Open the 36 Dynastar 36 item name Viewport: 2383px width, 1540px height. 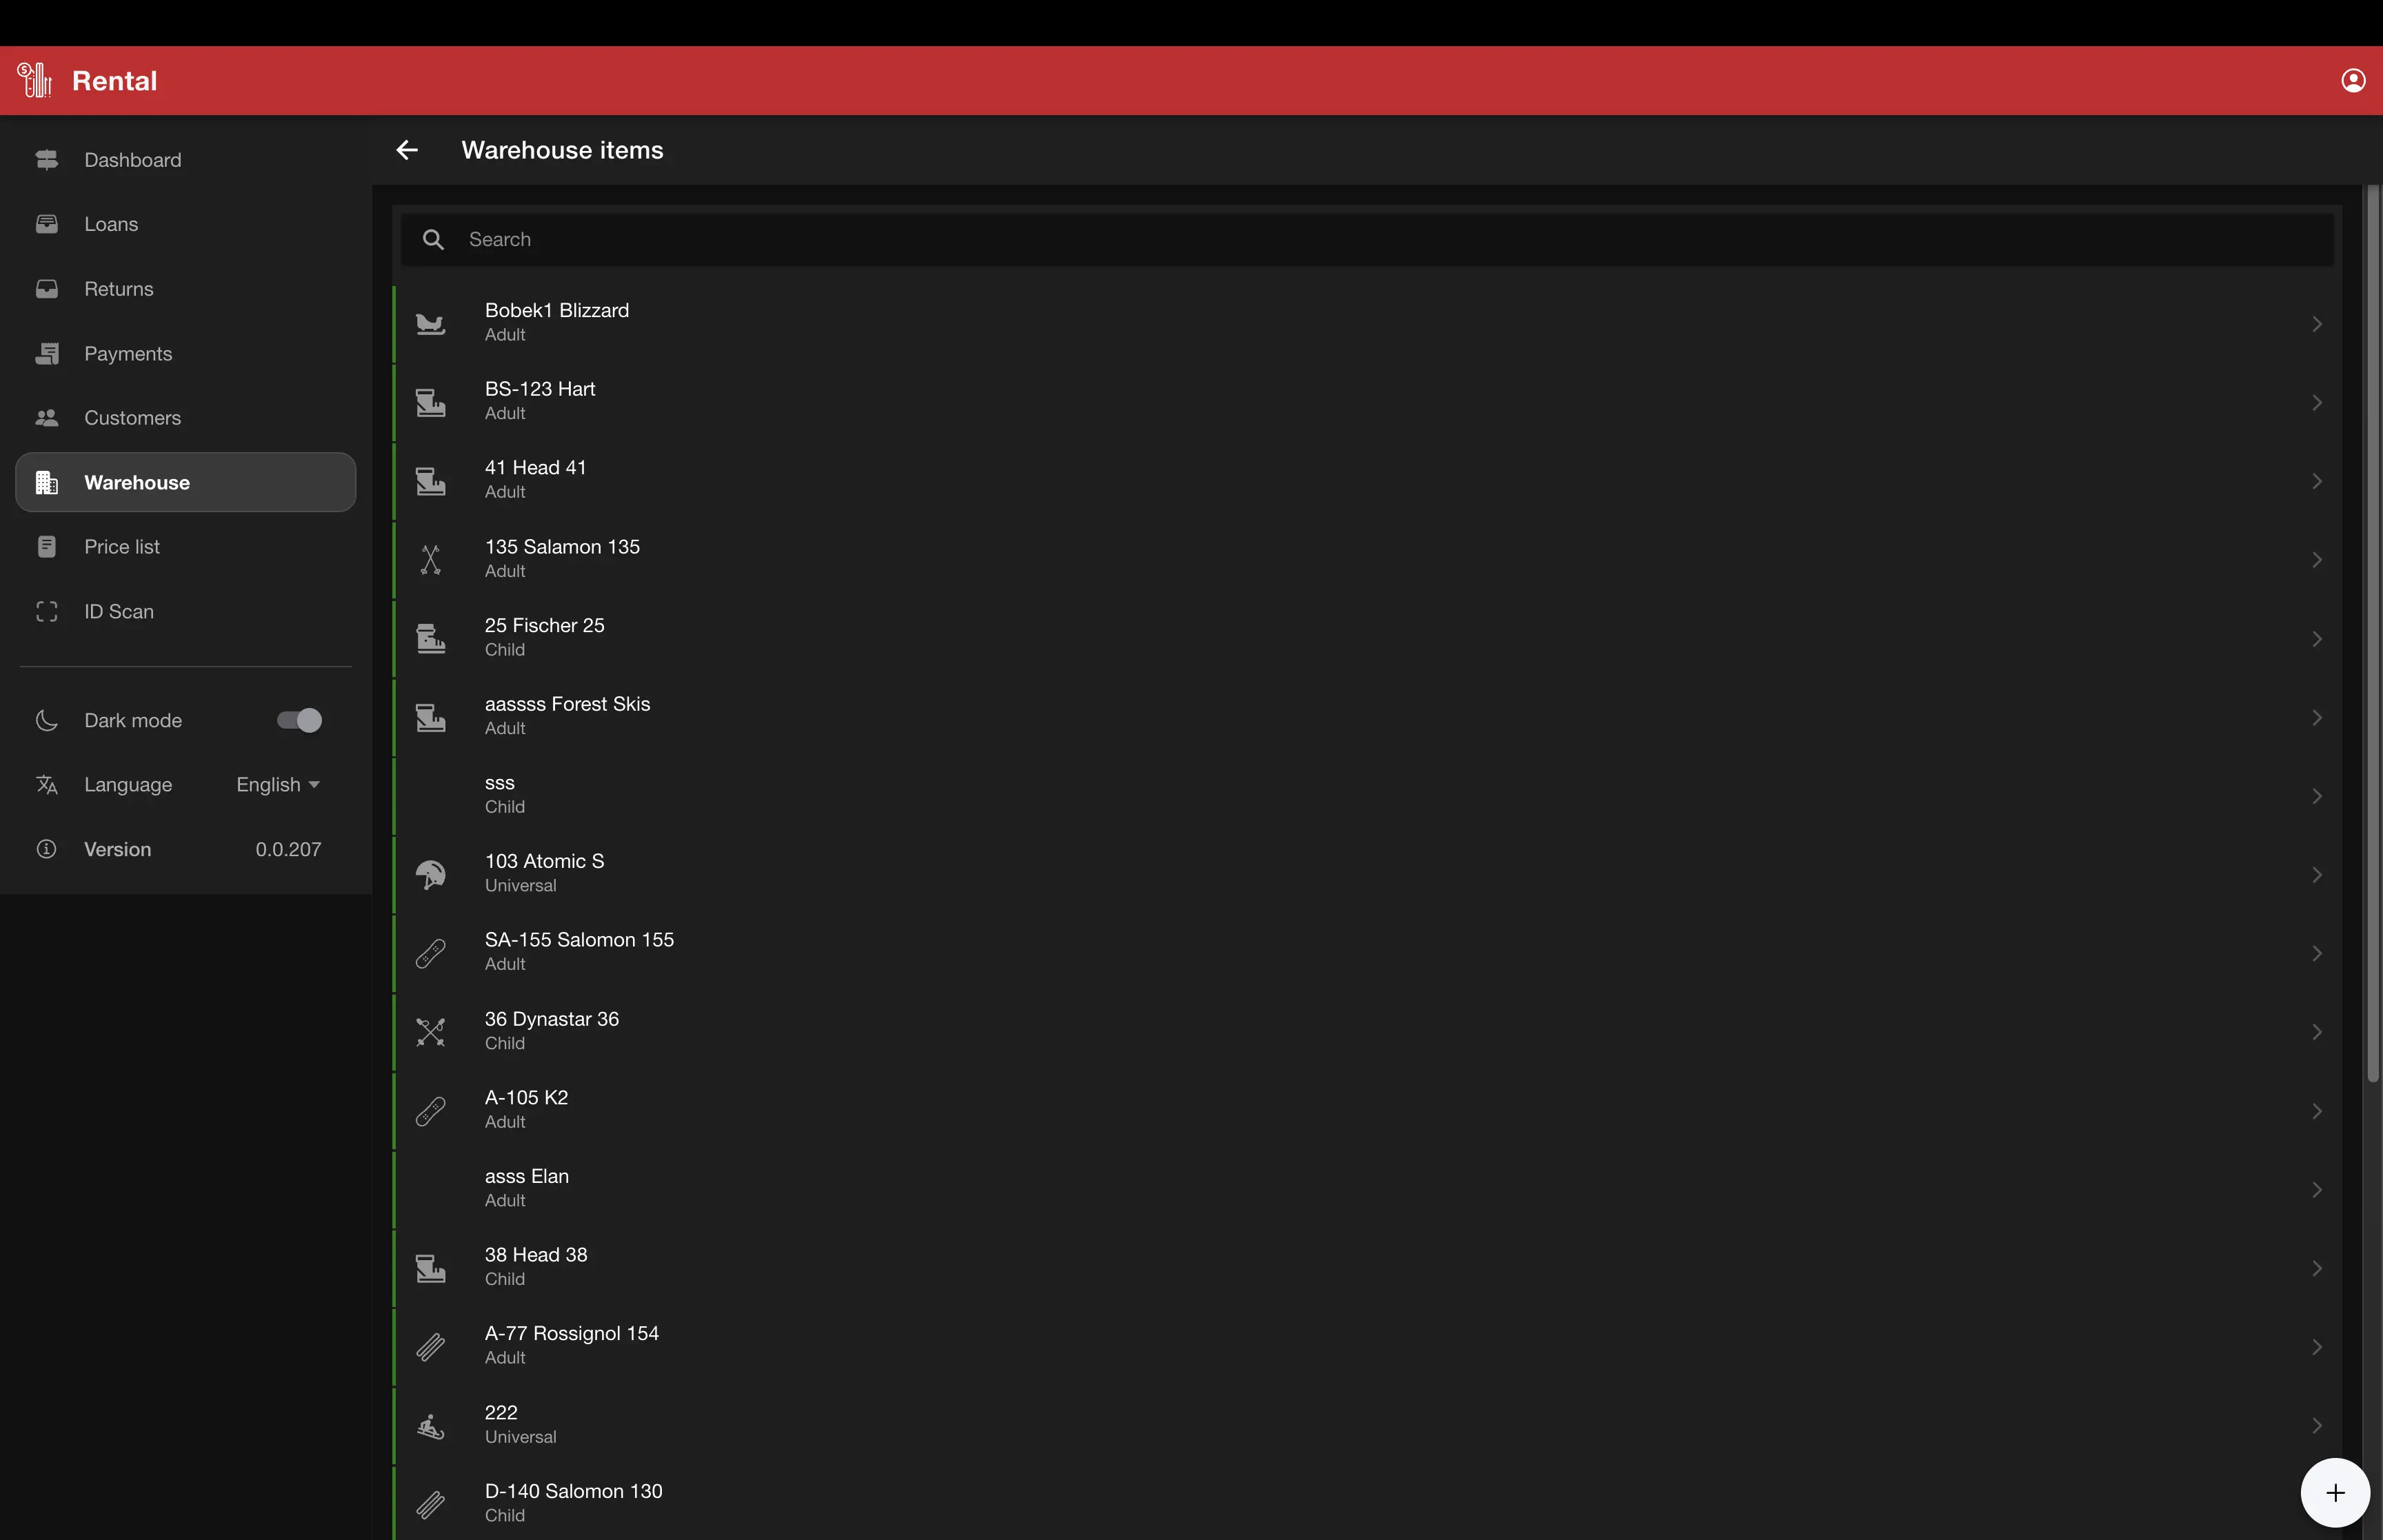click(x=552, y=1019)
